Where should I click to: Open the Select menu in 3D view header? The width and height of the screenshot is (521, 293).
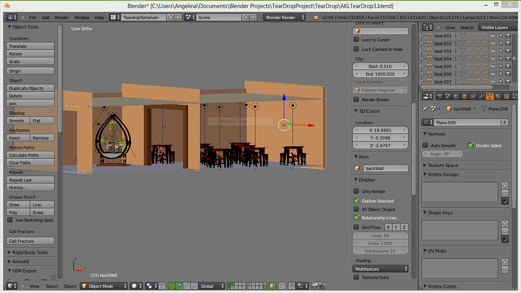pos(52,286)
